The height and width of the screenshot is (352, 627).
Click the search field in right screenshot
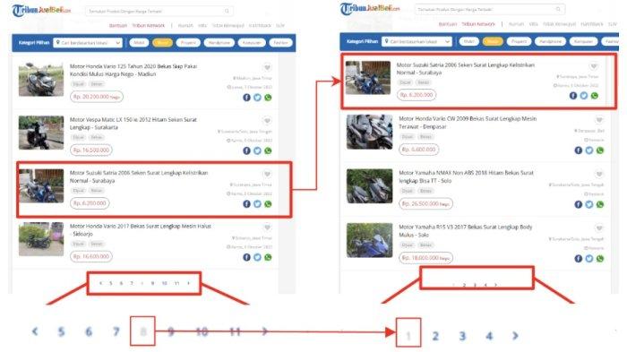pos(489,9)
